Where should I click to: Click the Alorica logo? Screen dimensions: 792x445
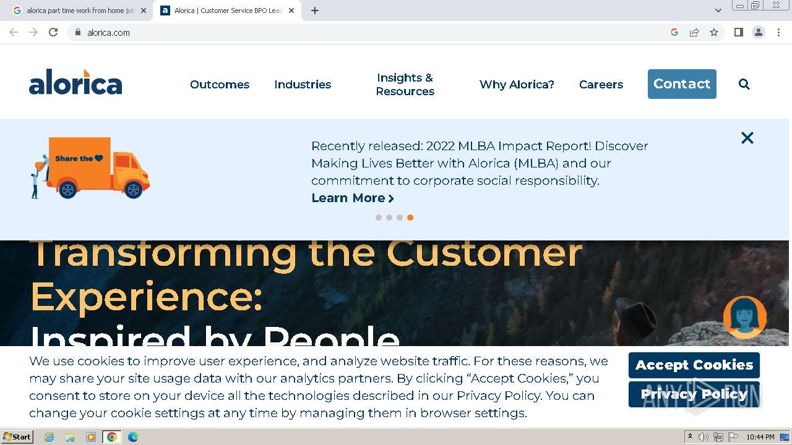click(x=75, y=82)
